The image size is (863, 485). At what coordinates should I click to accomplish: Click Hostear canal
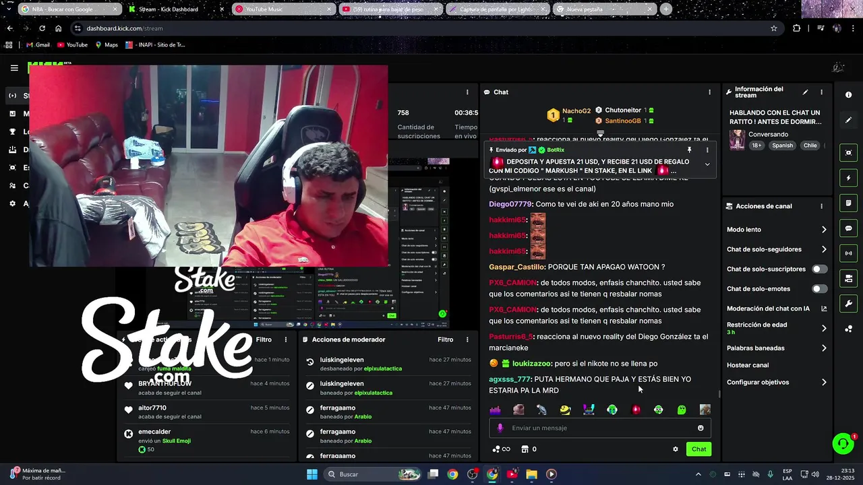[748, 365]
